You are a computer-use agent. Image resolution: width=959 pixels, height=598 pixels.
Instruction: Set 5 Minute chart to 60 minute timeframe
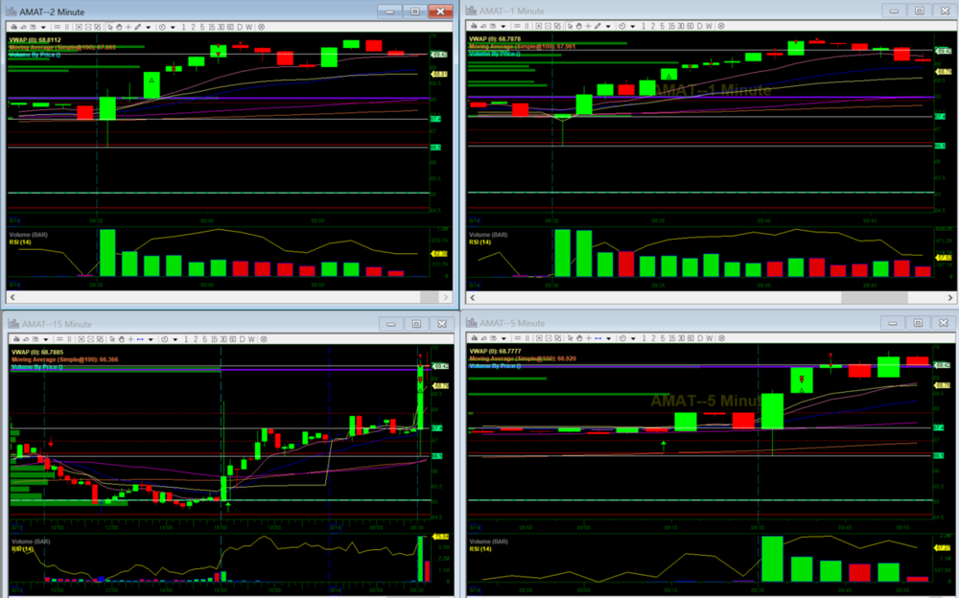click(x=690, y=338)
